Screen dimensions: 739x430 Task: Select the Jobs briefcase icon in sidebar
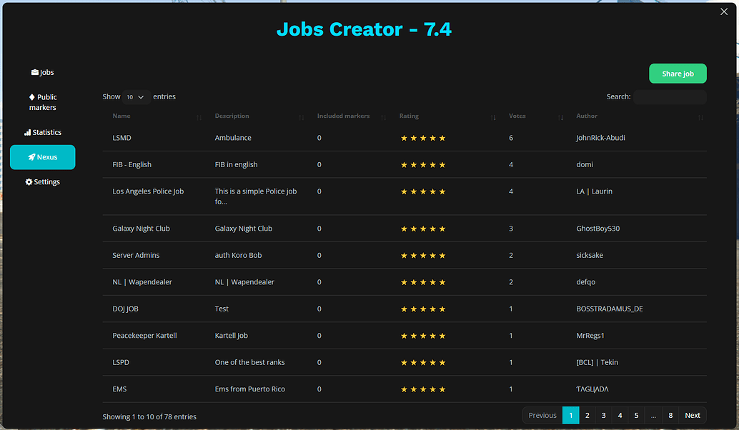35,72
